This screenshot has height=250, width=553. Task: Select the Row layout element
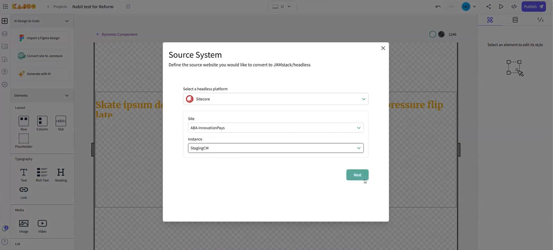click(24, 123)
